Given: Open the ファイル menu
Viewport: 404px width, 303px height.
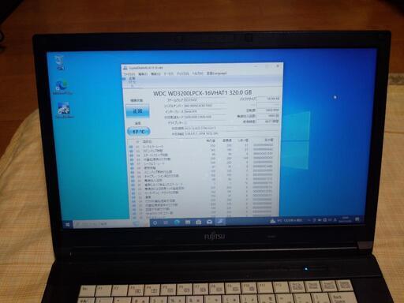Looking at the screenshot, I should [x=129, y=74].
